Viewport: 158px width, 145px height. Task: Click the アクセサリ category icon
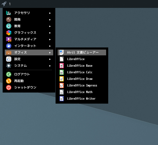[9, 13]
